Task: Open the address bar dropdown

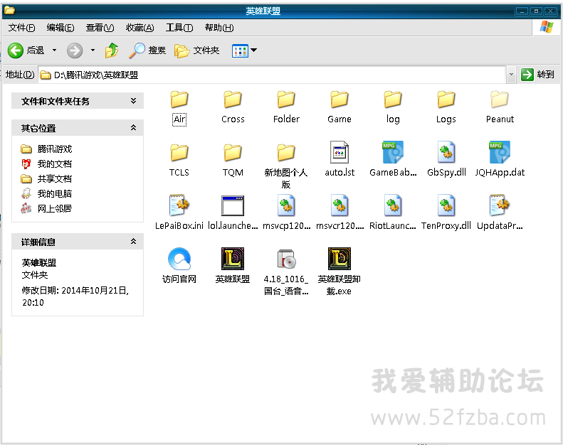Action: [511, 75]
